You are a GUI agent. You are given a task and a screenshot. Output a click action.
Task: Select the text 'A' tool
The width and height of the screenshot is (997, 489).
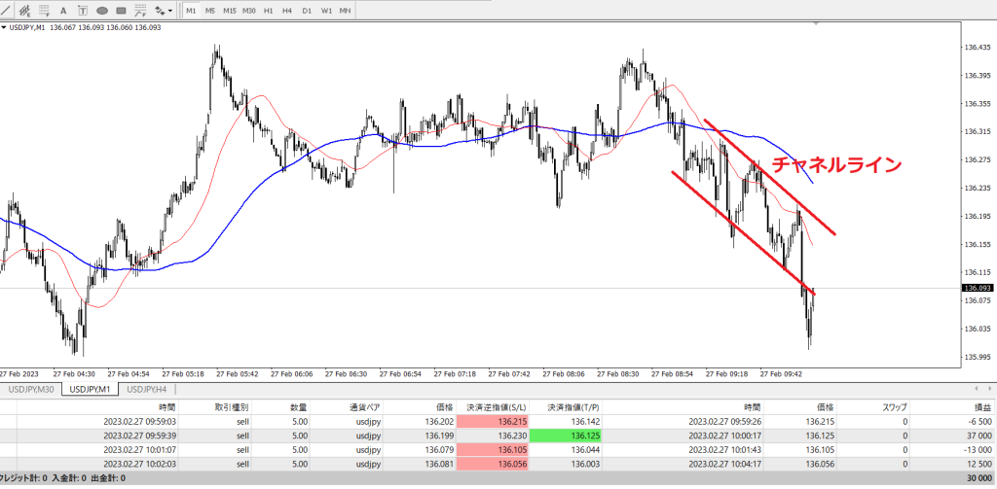click(64, 11)
